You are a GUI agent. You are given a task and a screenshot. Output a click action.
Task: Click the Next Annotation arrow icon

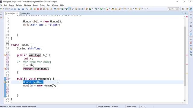(125, 9)
